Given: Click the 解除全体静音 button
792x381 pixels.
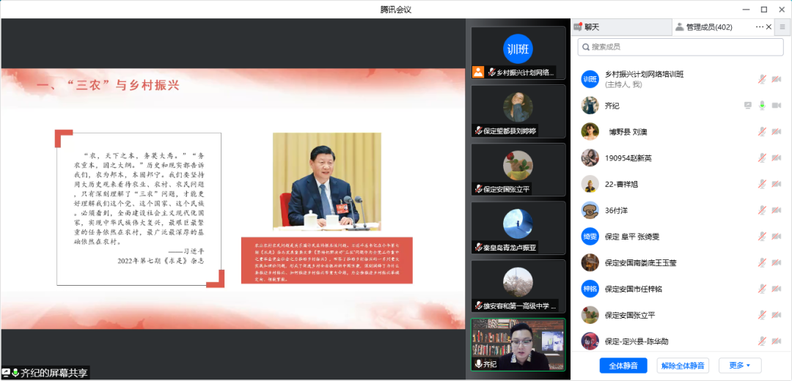Looking at the screenshot, I should click(682, 366).
